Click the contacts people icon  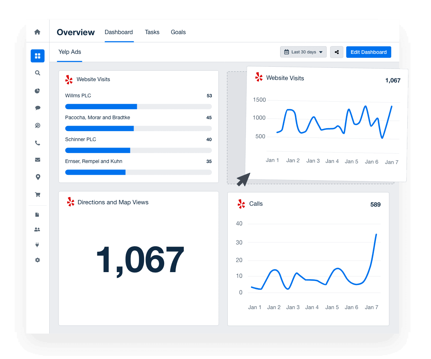click(37, 229)
